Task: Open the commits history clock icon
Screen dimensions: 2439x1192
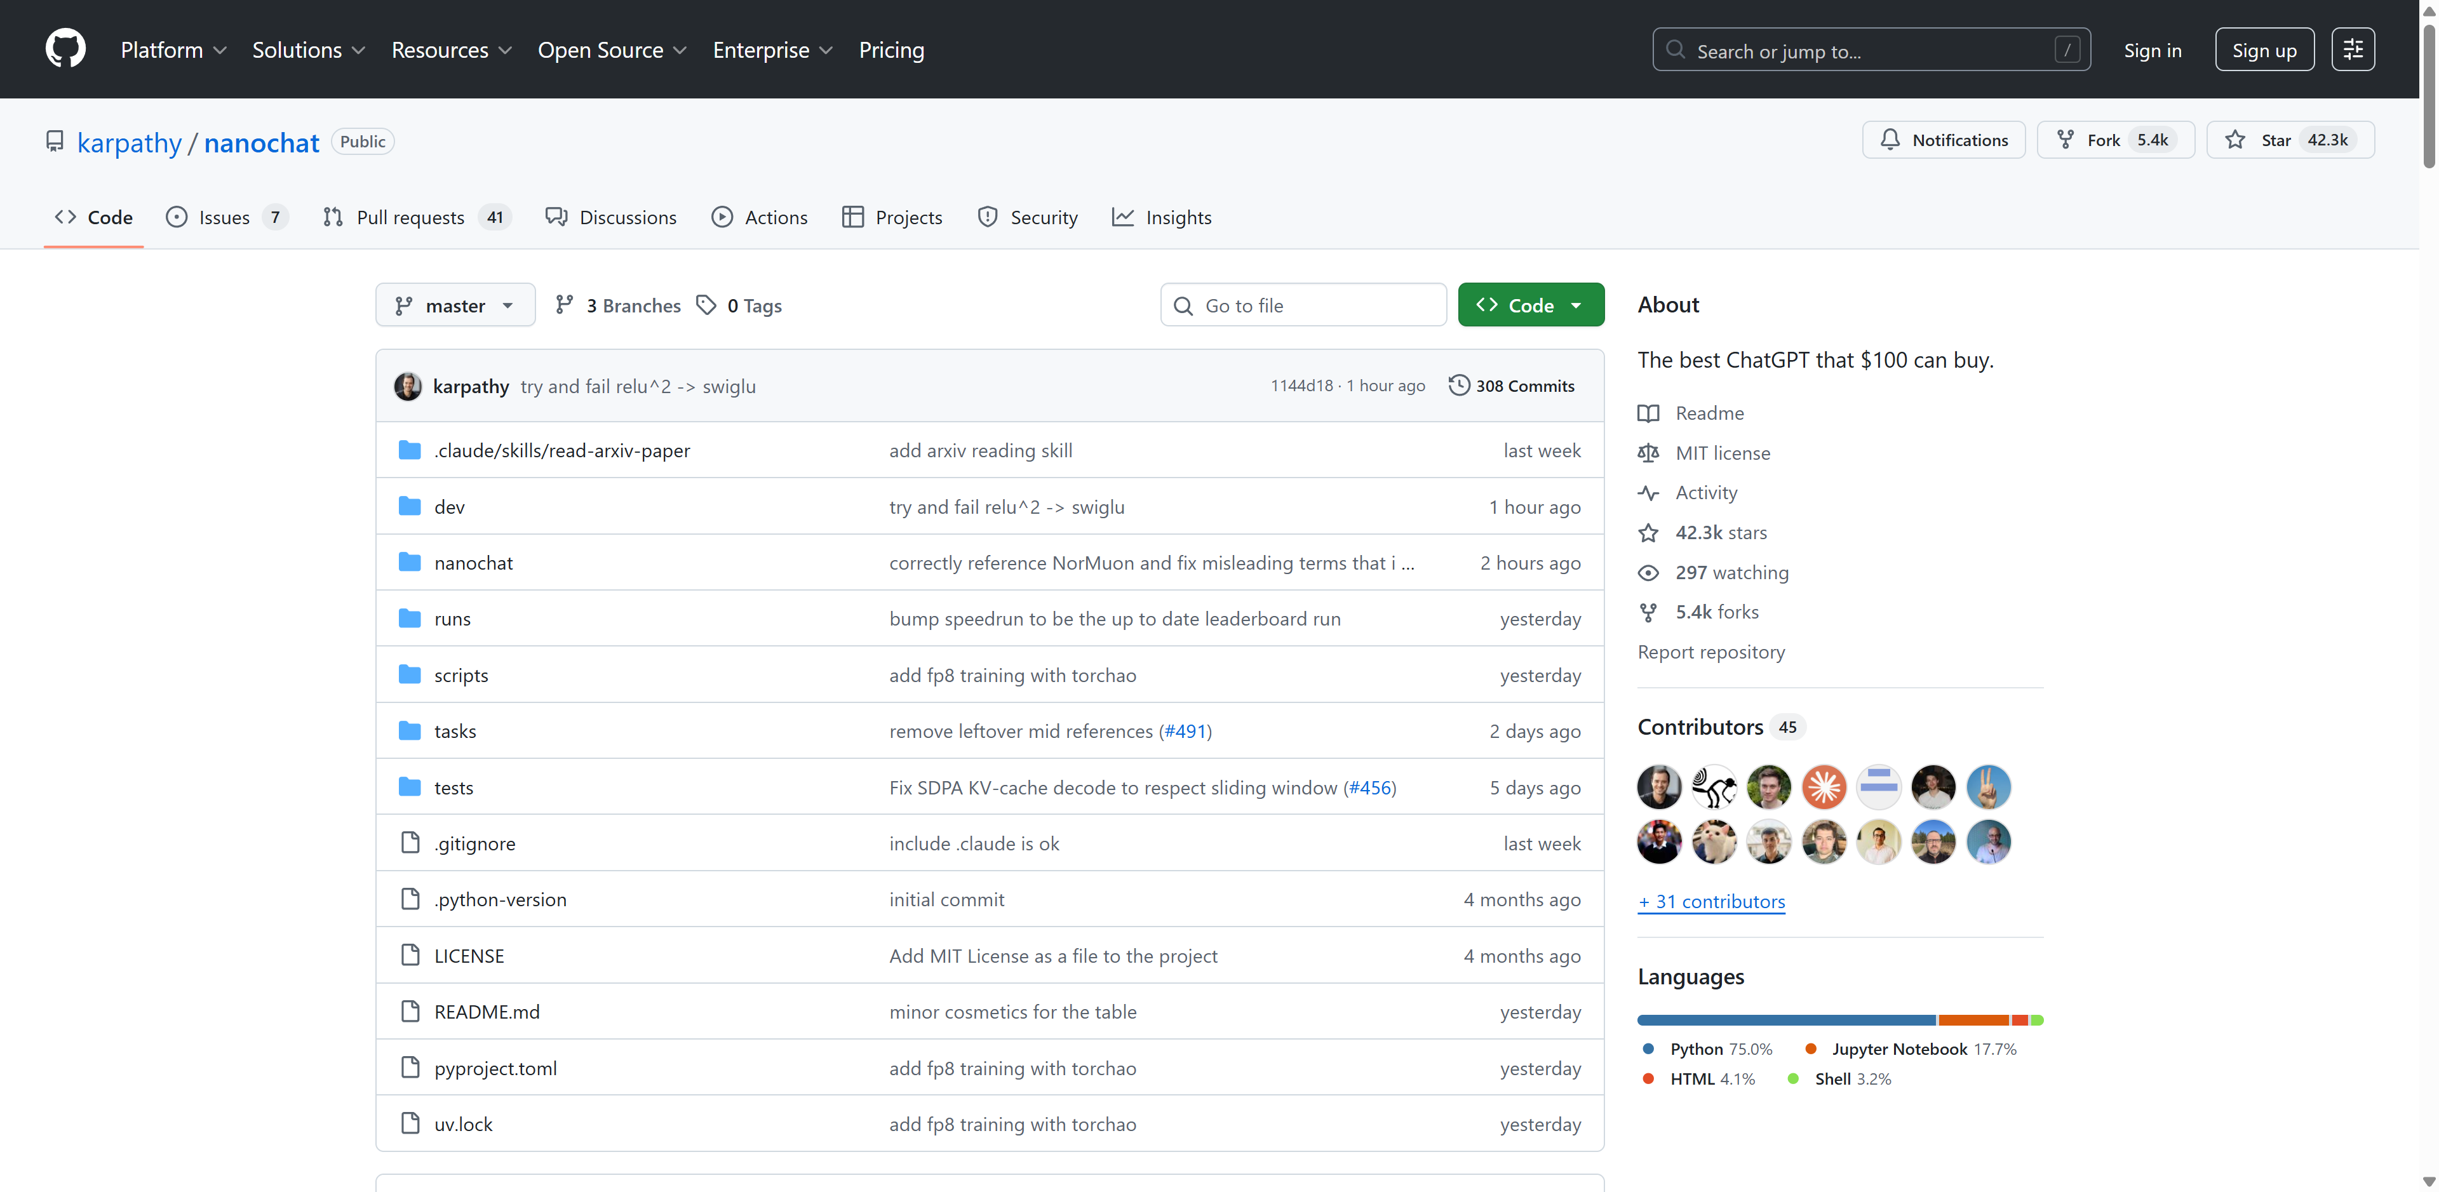Action: [x=1459, y=385]
